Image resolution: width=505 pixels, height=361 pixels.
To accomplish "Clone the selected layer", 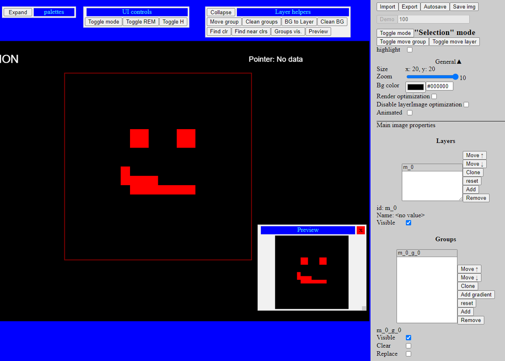I will (473, 173).
